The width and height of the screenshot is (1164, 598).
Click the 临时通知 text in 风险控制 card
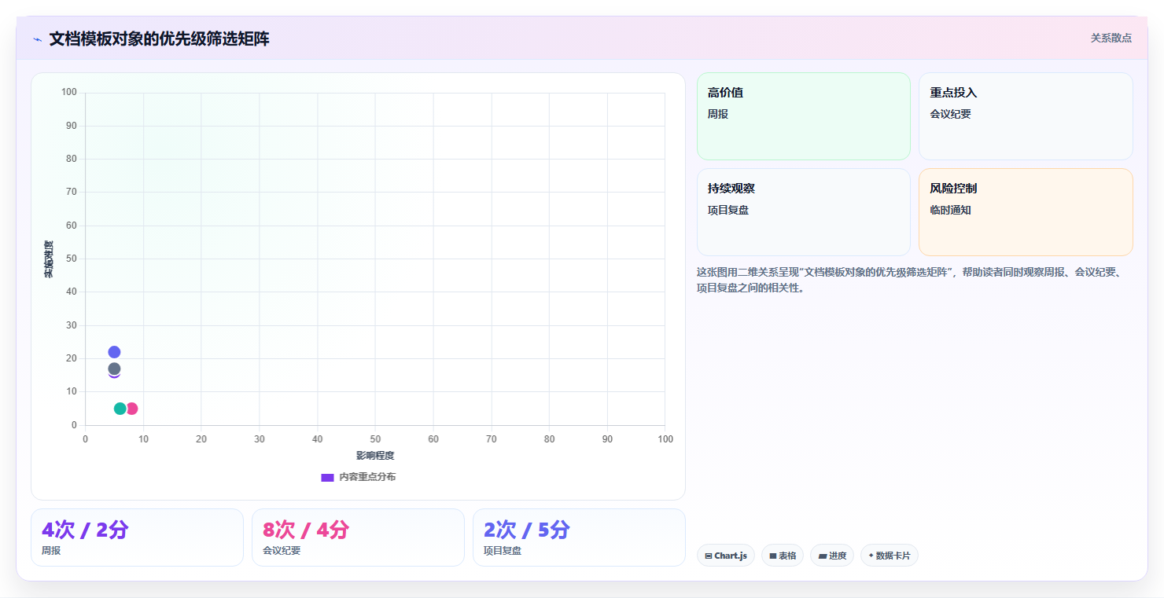tap(950, 210)
